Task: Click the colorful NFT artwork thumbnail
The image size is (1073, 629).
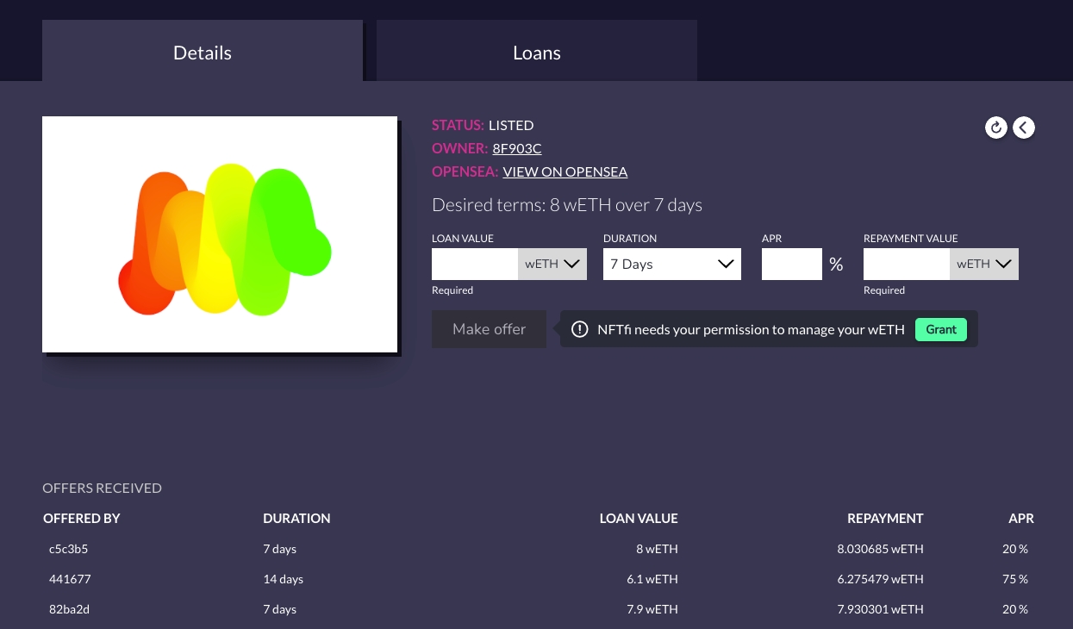Action: pos(220,234)
